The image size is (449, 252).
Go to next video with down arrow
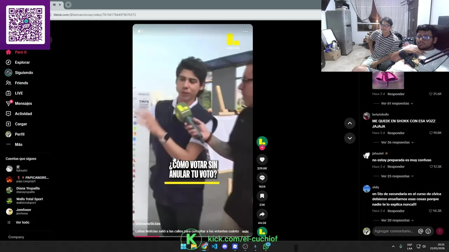[x=350, y=138]
